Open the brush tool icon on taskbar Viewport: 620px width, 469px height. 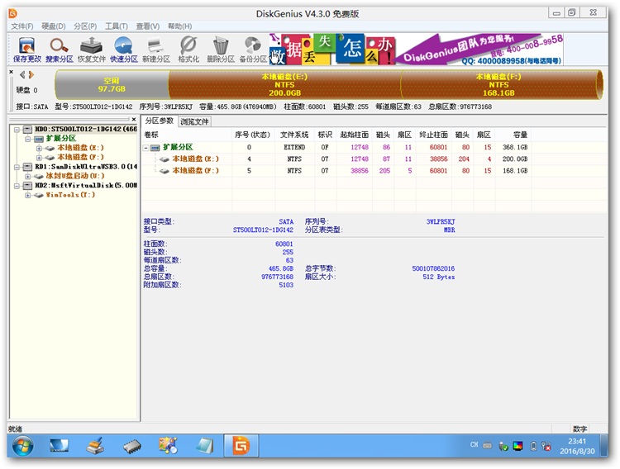[95, 446]
